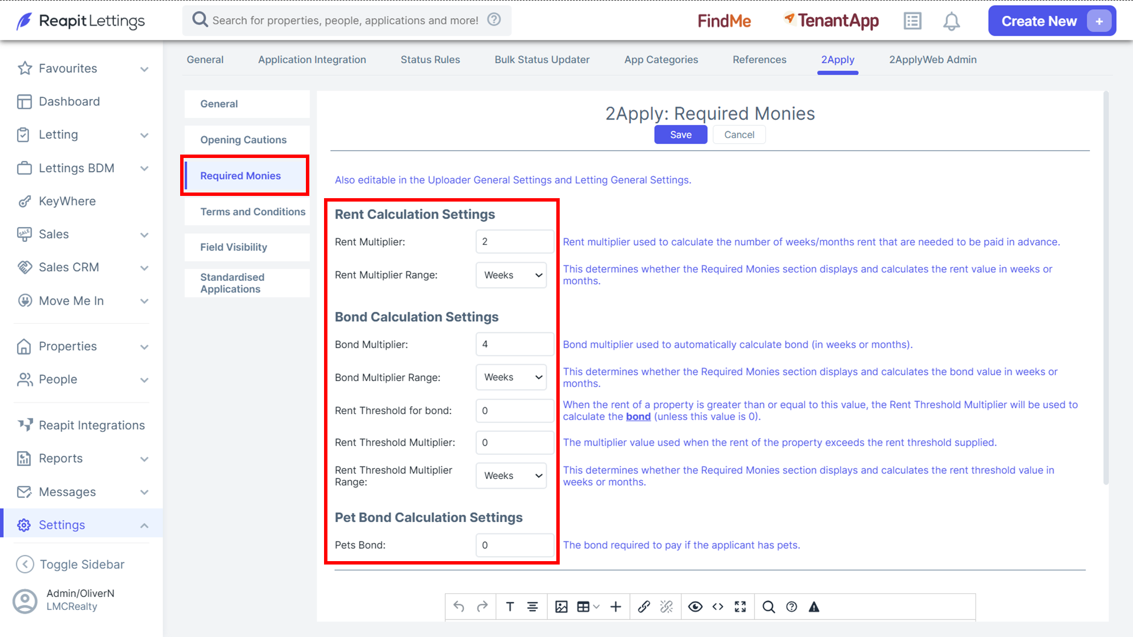Click the FindMe logo link
Image resolution: width=1133 pixels, height=637 pixels.
point(724,21)
